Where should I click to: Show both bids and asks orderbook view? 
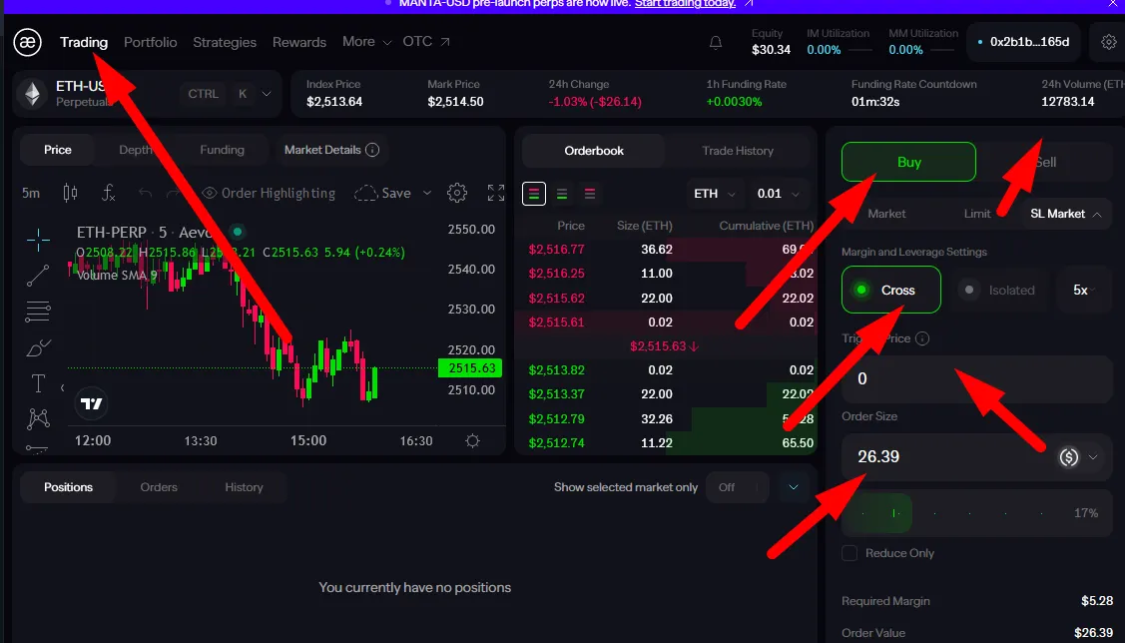point(534,194)
